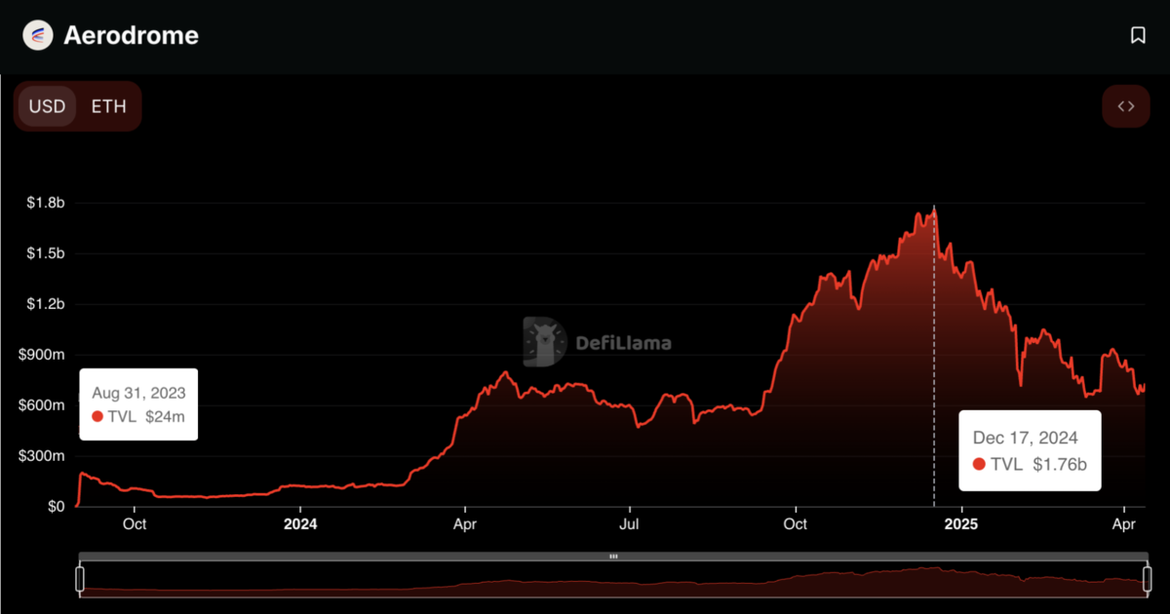Click the mini overview chart in the range selector
This screenshot has height=614, width=1170.
pos(612,579)
